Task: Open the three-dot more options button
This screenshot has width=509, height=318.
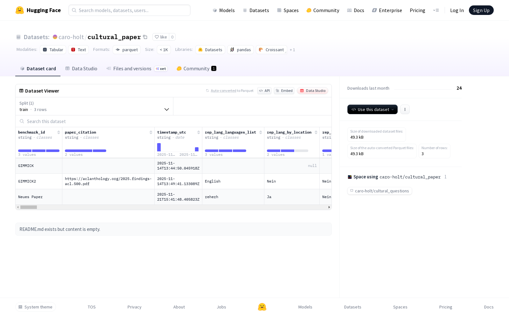Action: (x=405, y=109)
